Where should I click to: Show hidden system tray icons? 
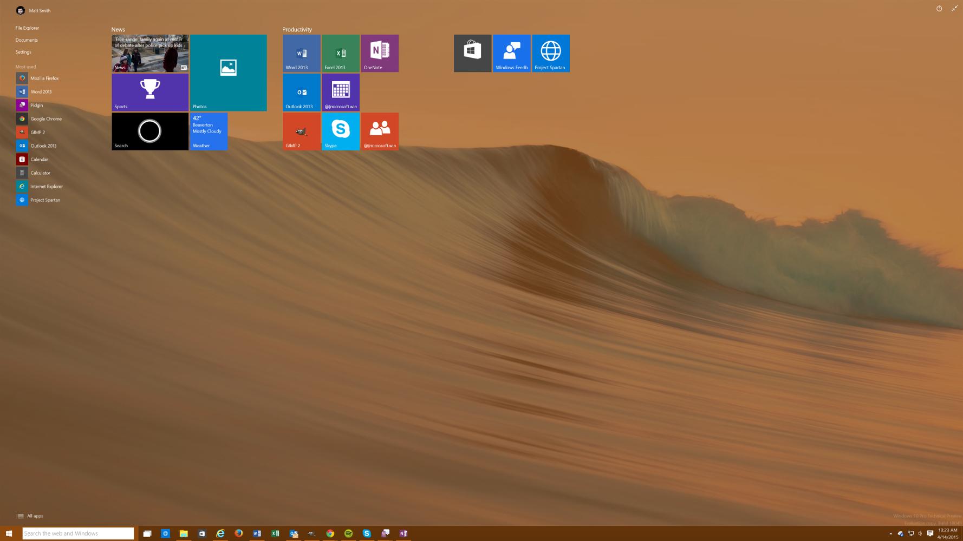click(x=890, y=533)
